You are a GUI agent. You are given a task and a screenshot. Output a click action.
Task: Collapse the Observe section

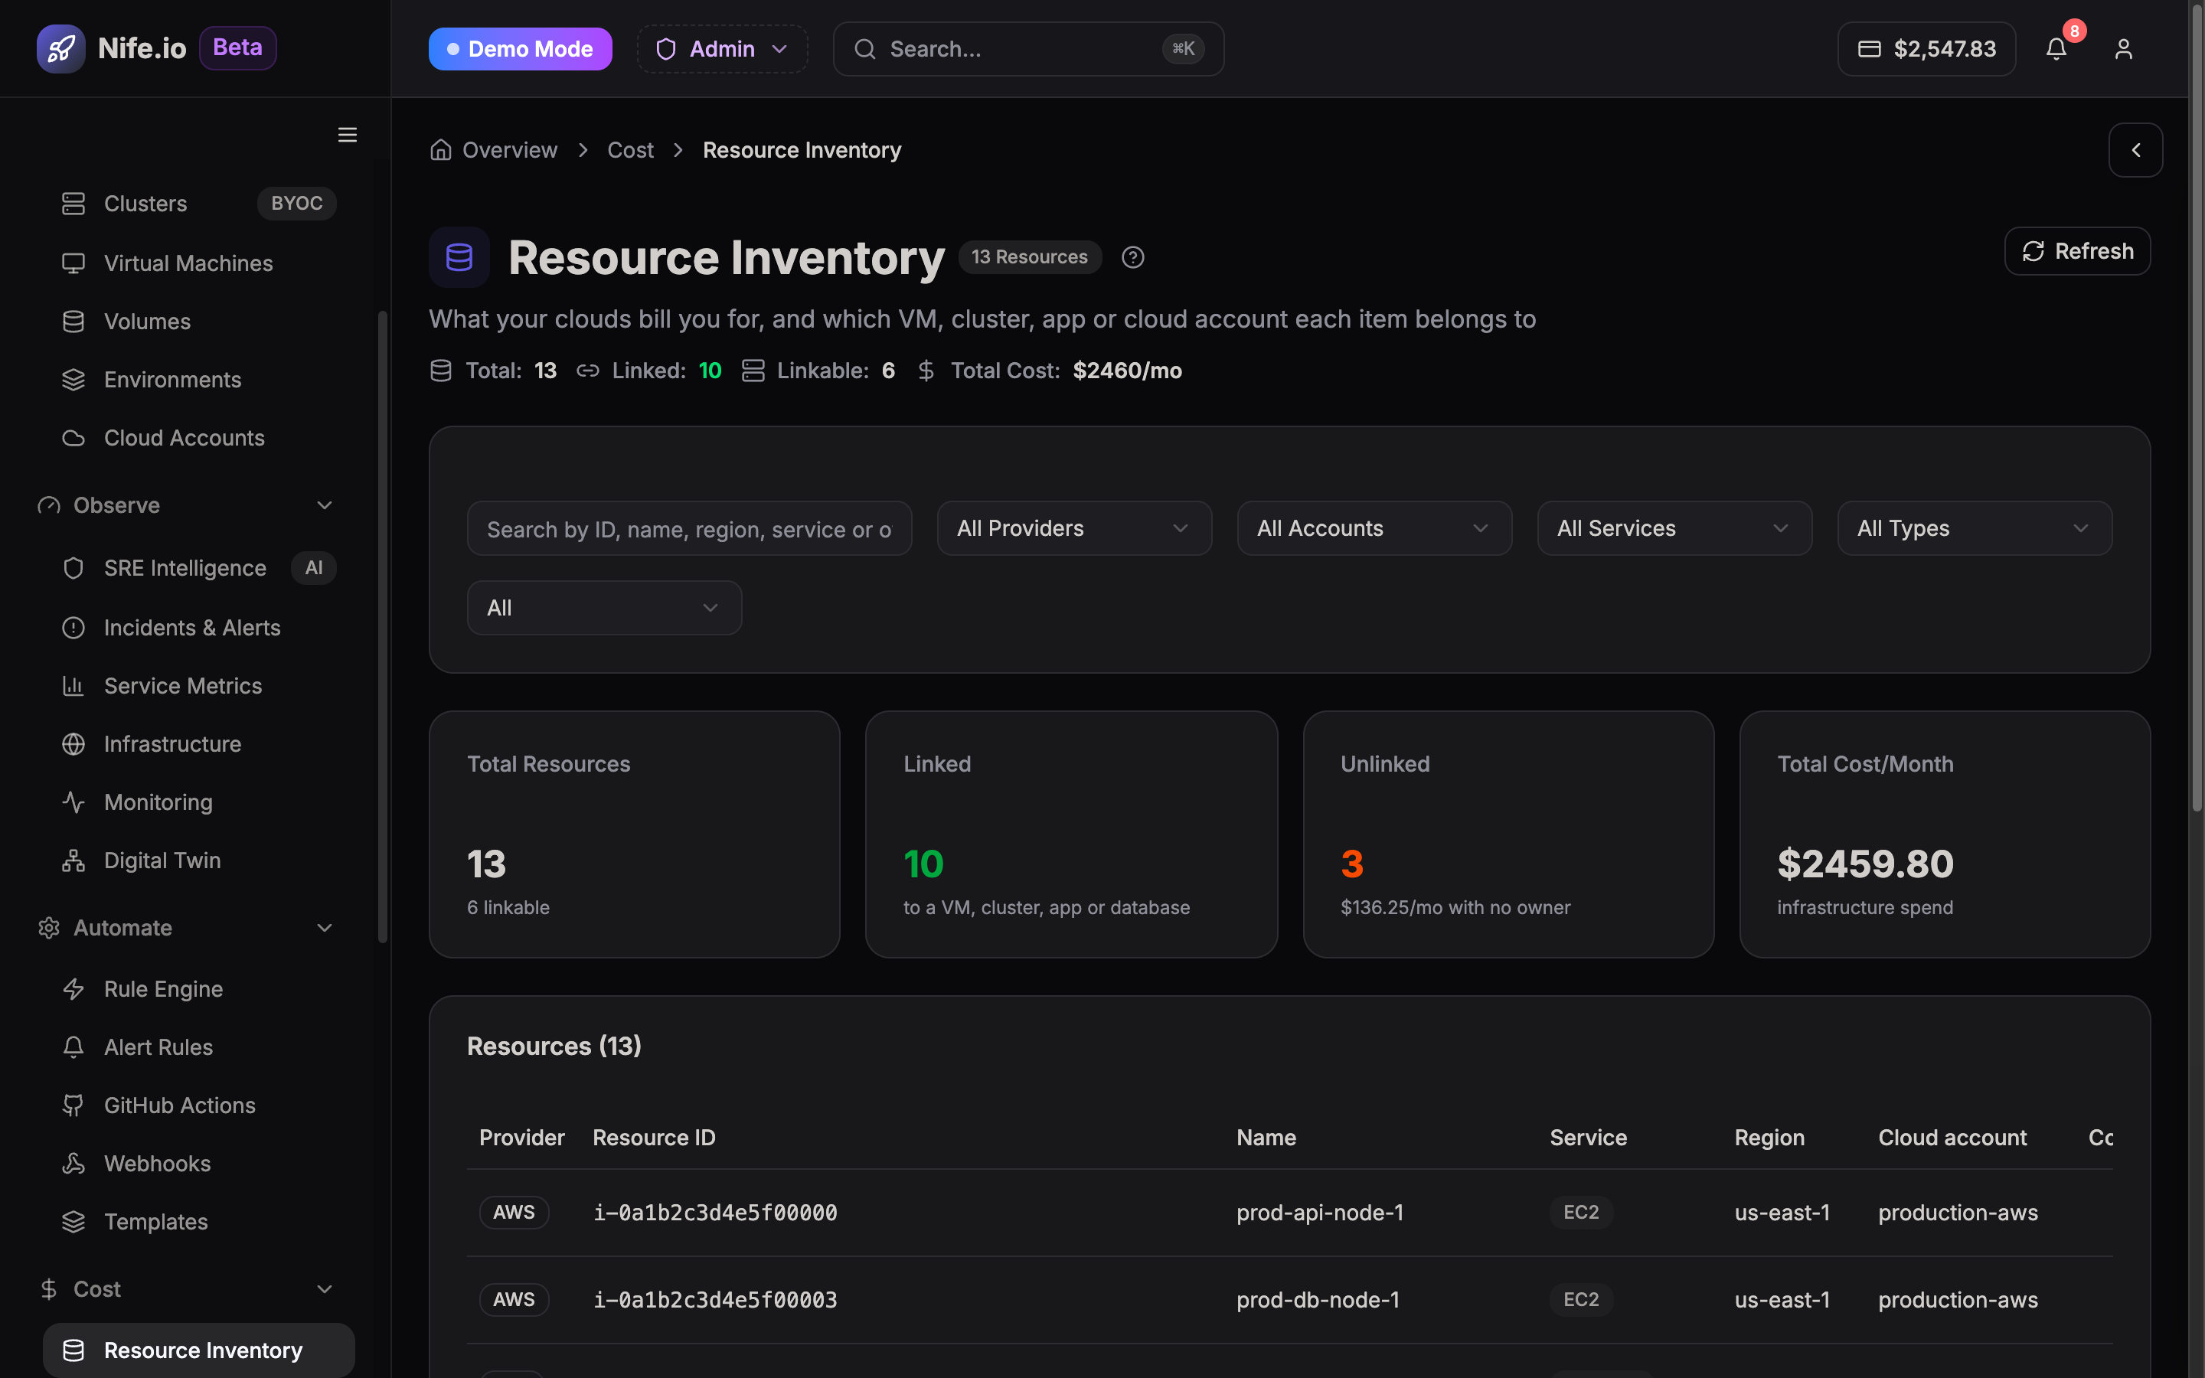[x=325, y=506]
